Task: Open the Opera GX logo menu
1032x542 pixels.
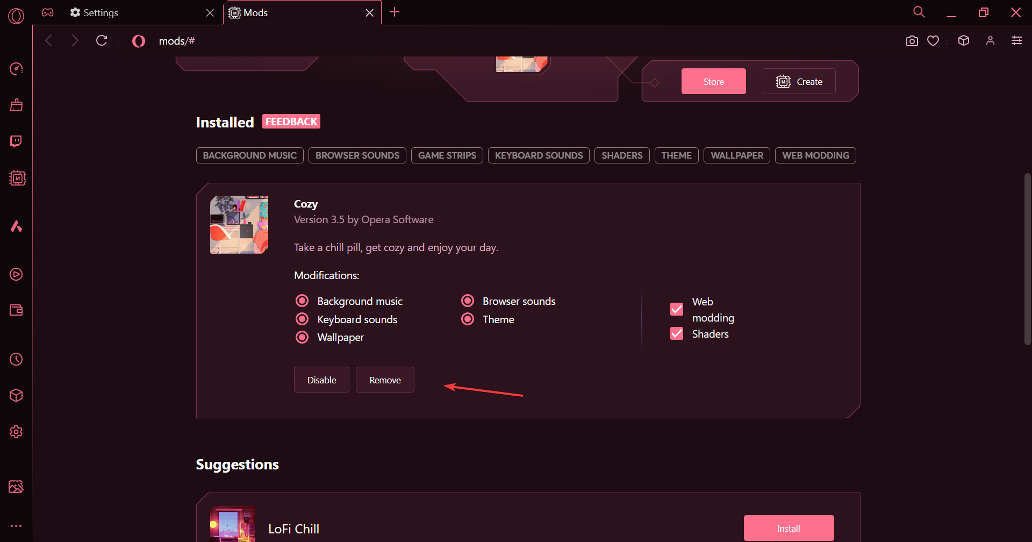Action: pos(16,16)
